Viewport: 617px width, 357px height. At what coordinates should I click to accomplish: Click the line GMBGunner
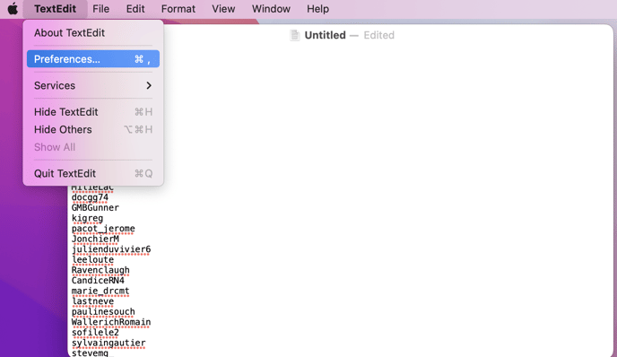tap(95, 207)
